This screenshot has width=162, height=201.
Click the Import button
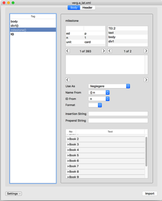click(x=150, y=194)
